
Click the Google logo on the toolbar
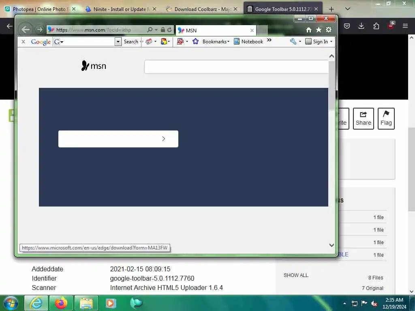tap(41, 42)
